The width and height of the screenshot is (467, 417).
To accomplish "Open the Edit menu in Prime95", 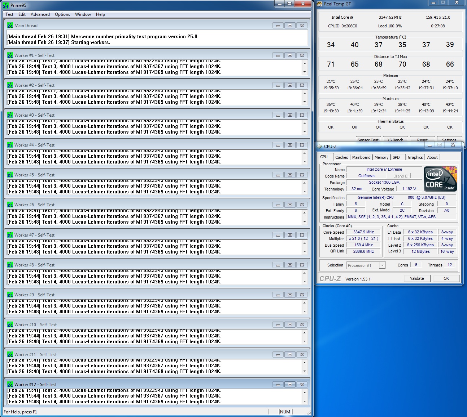I will tap(22, 14).
